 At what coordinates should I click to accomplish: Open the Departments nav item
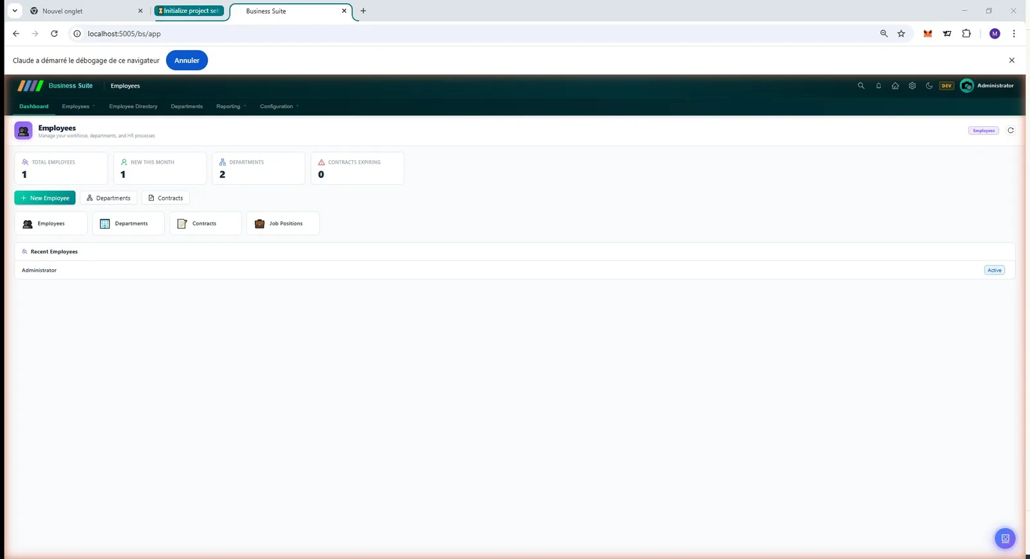187,106
